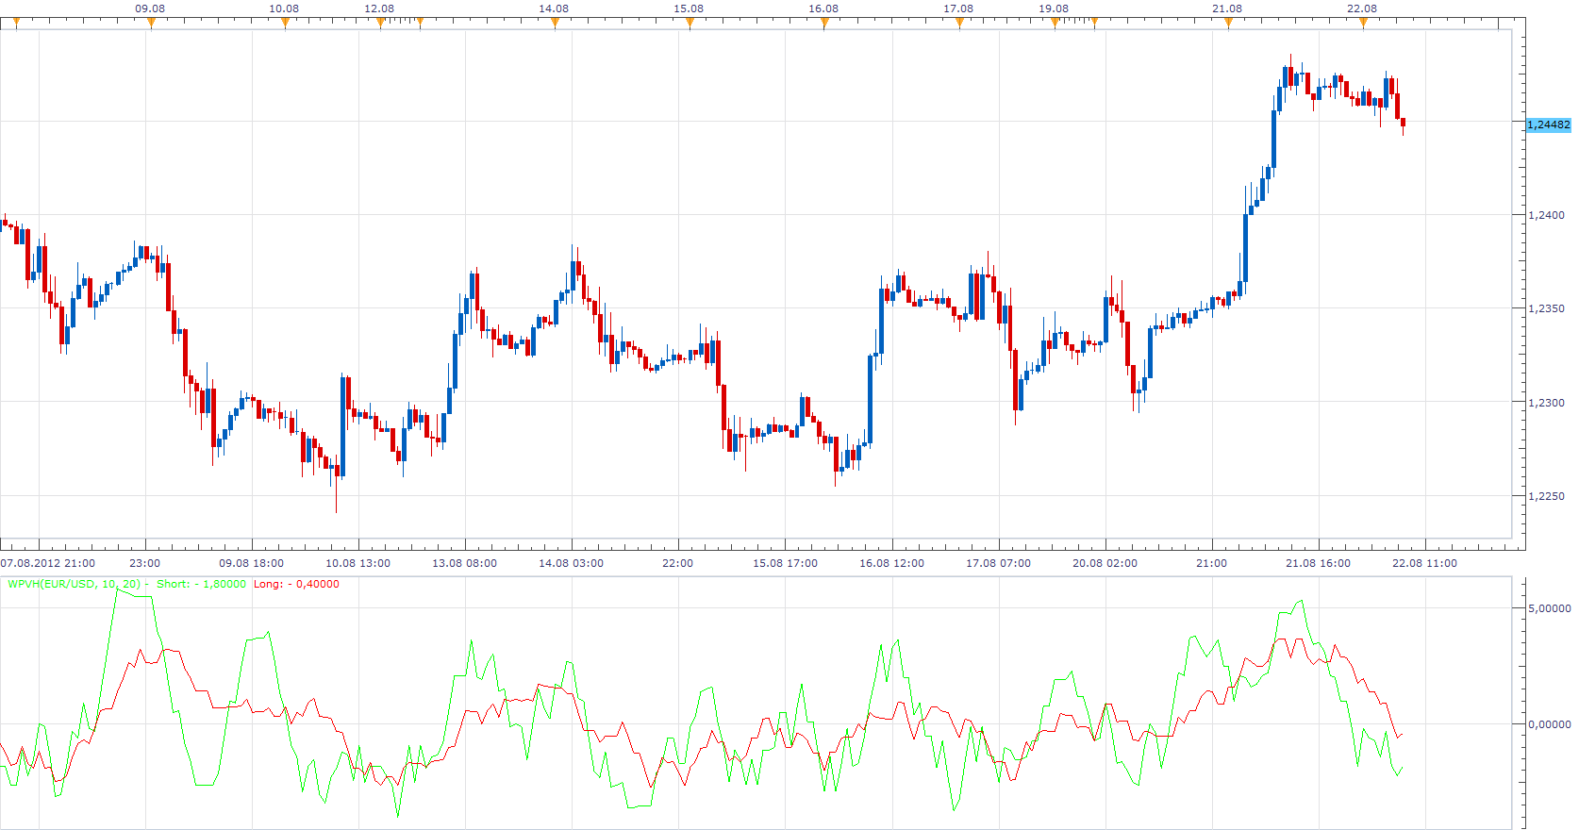Click the 0,00000 indicator axis label

[1550, 724]
